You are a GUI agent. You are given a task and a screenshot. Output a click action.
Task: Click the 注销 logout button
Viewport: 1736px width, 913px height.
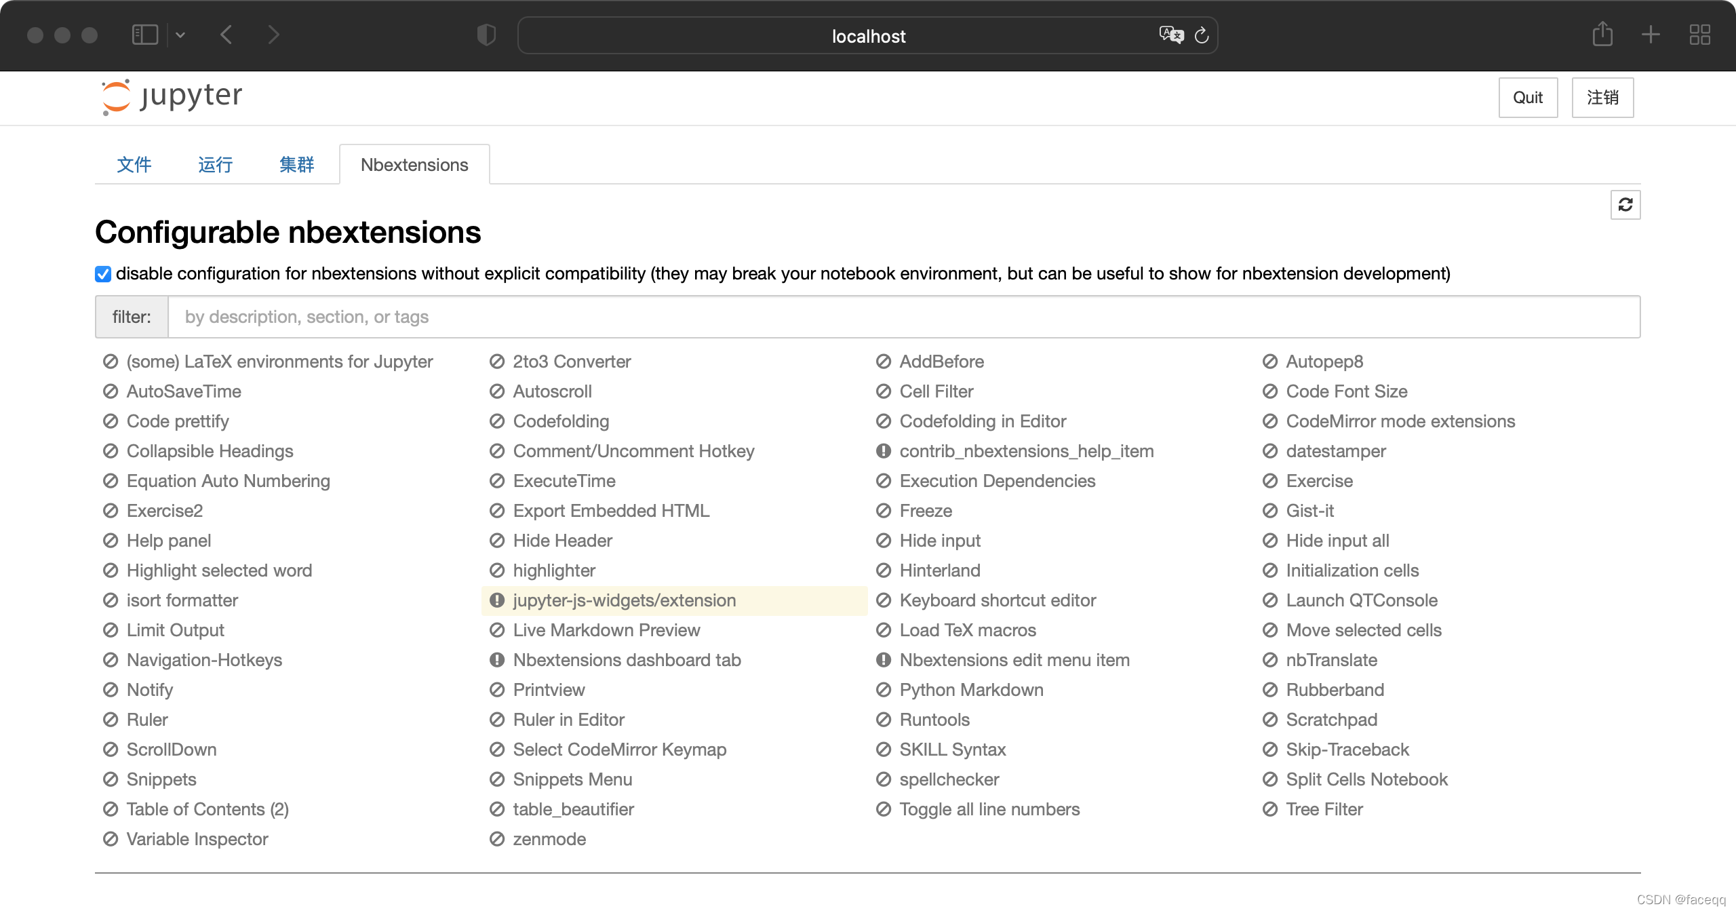[1602, 98]
